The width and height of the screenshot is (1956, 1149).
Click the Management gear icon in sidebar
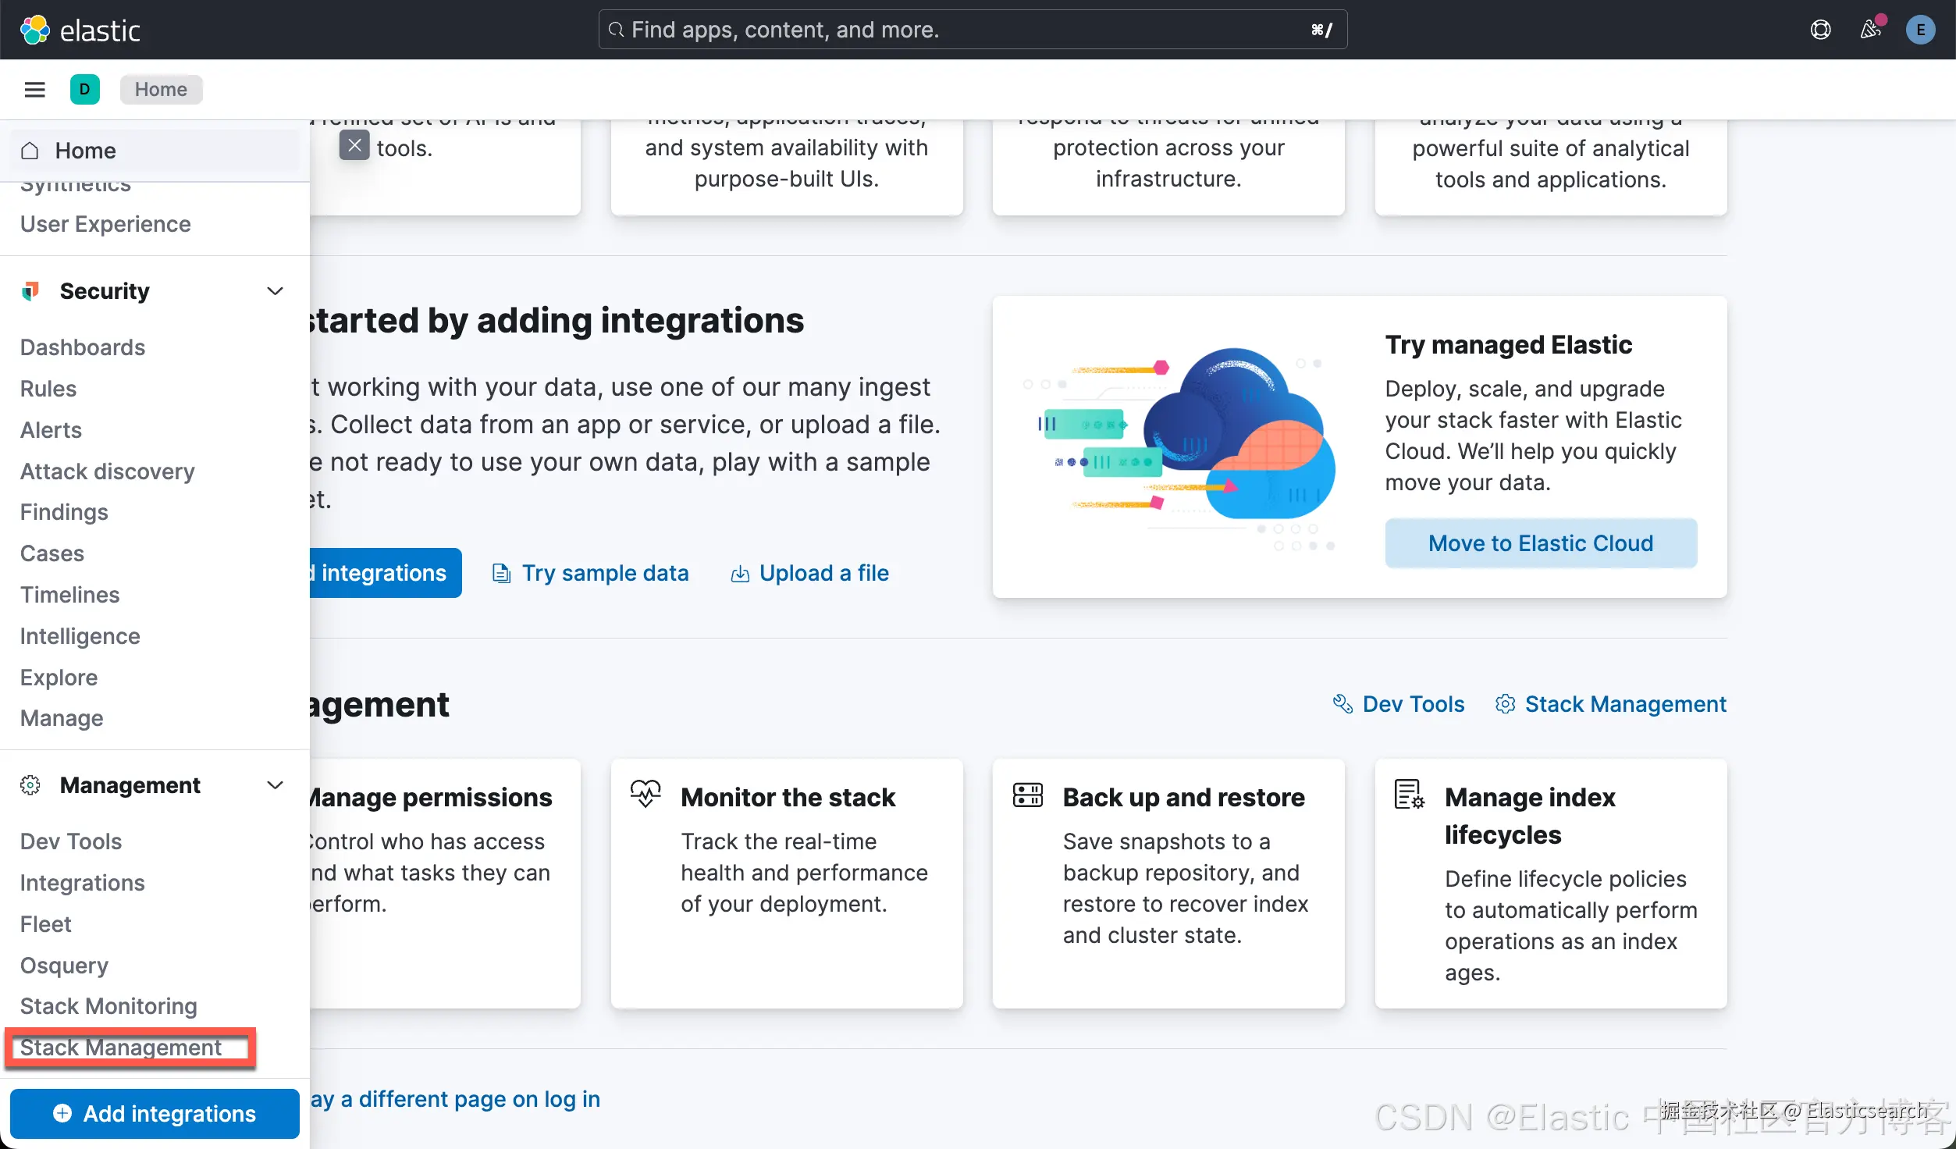pyautogui.click(x=30, y=785)
